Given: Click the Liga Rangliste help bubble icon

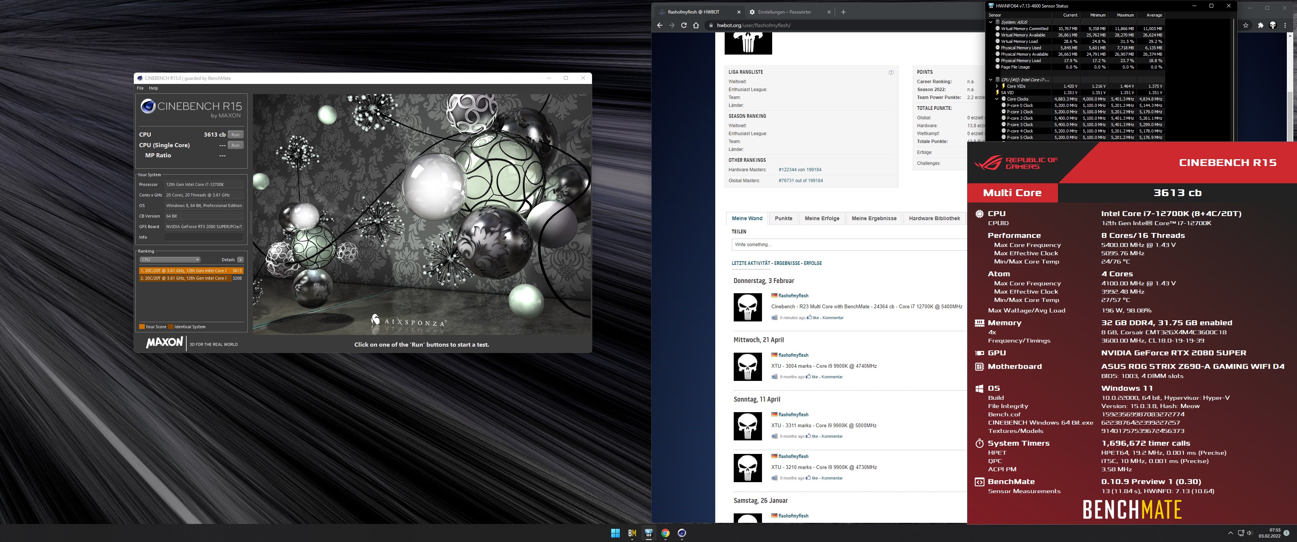Looking at the screenshot, I should [891, 72].
